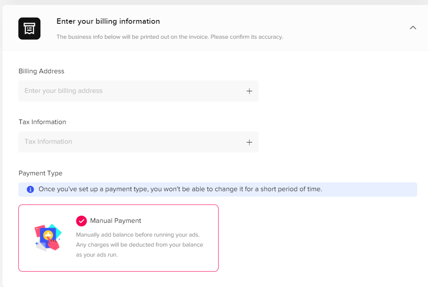Click empty middle area of billing section header
428x287 pixels.
(x=342, y=28)
